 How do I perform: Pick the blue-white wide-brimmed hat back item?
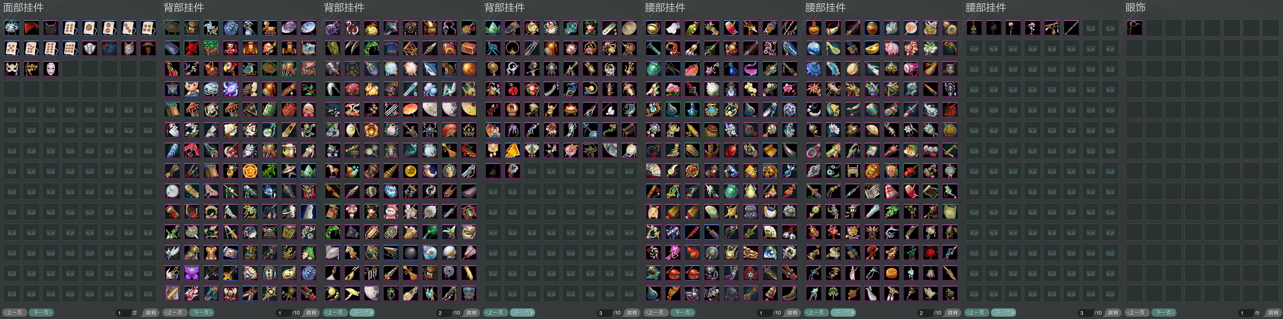tap(308, 28)
